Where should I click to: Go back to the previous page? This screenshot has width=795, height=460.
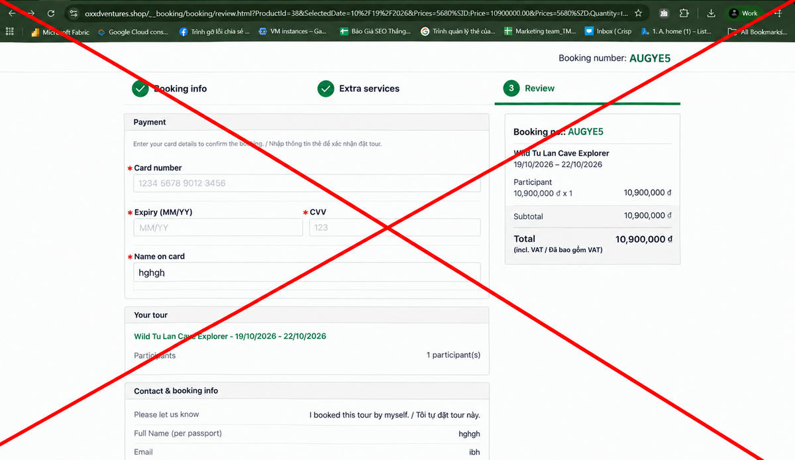pyautogui.click(x=12, y=13)
